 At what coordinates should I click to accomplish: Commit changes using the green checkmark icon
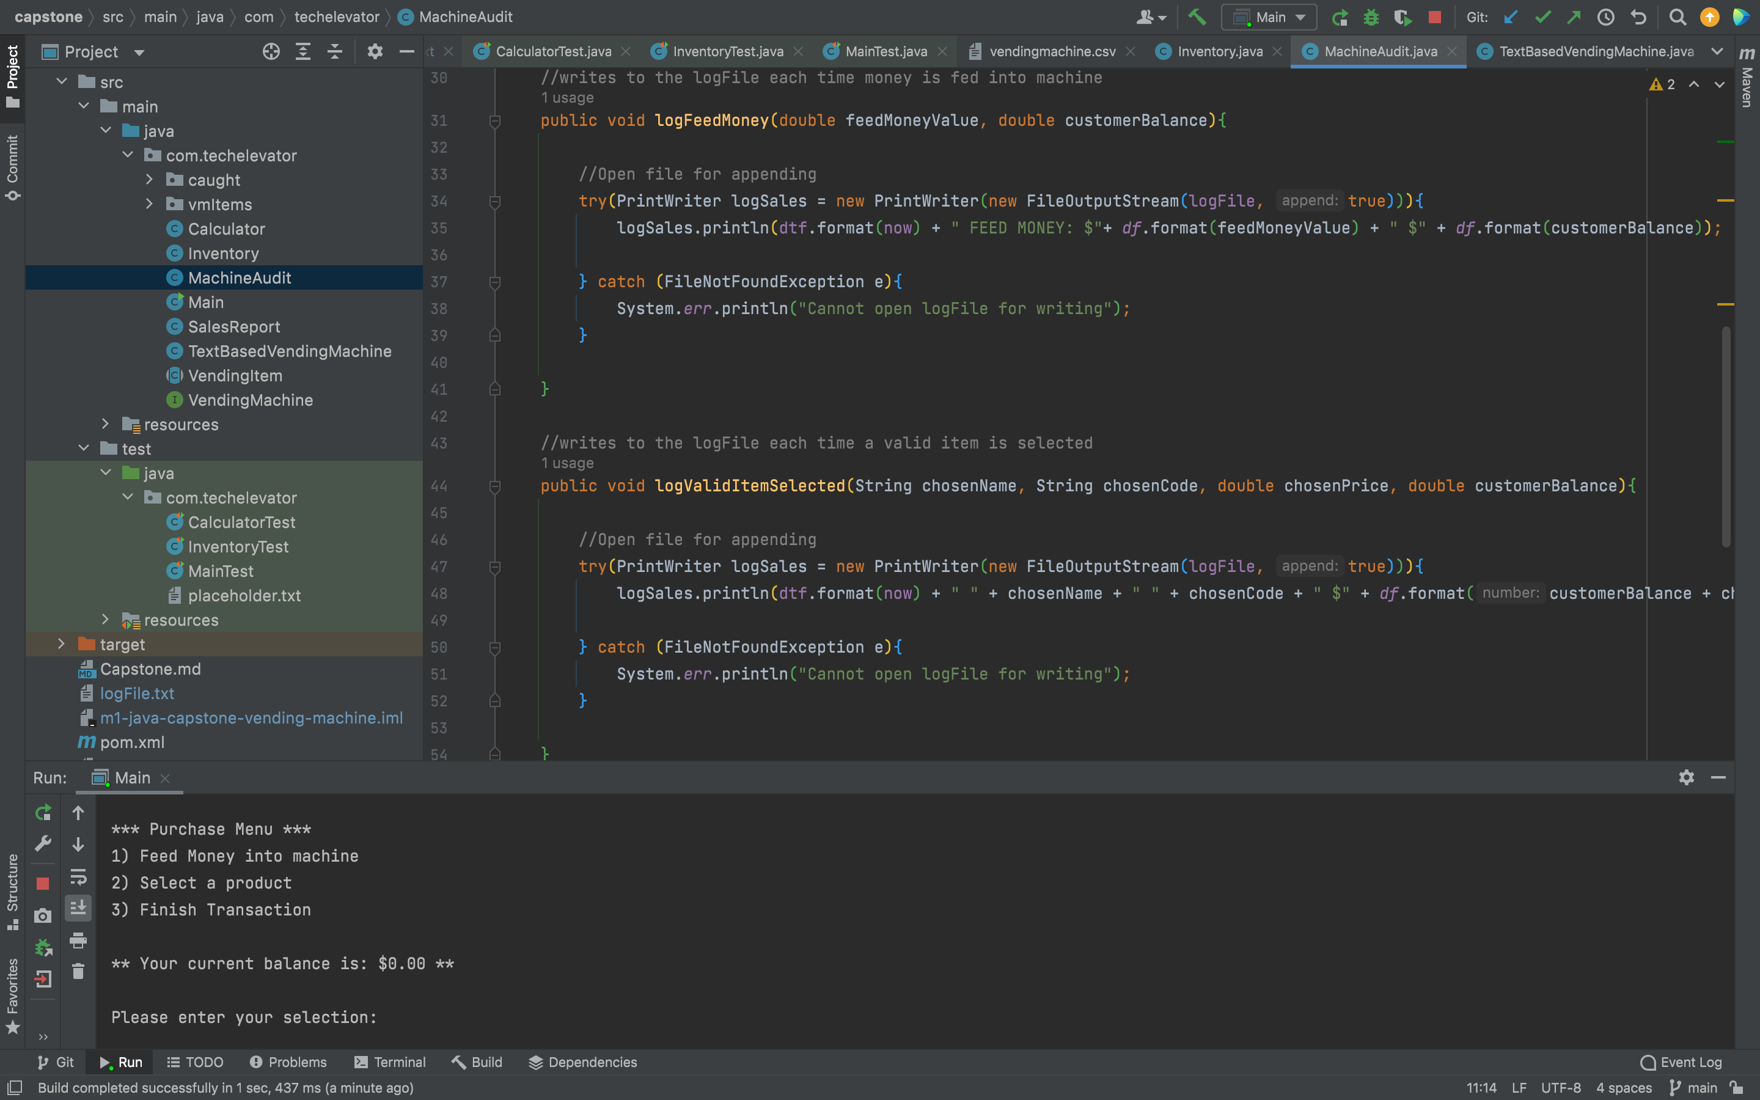pos(1542,16)
